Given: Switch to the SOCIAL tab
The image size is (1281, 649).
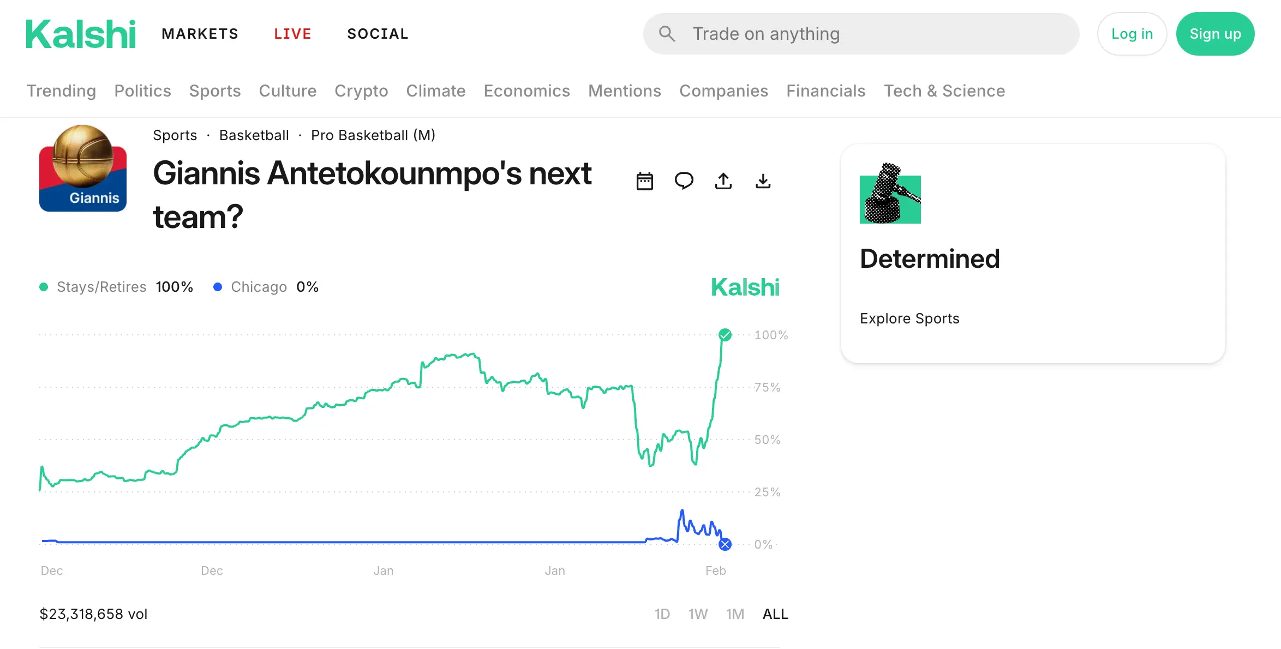Looking at the screenshot, I should click(x=377, y=33).
